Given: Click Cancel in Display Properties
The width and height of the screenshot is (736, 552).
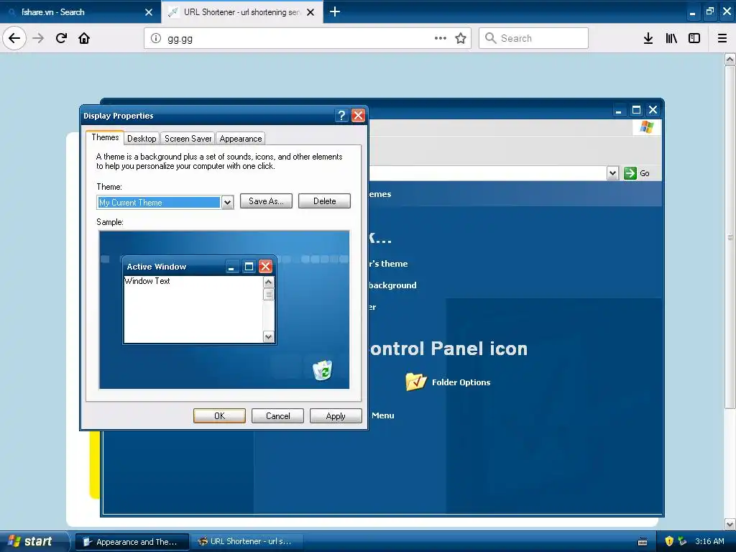Looking at the screenshot, I should tap(278, 416).
